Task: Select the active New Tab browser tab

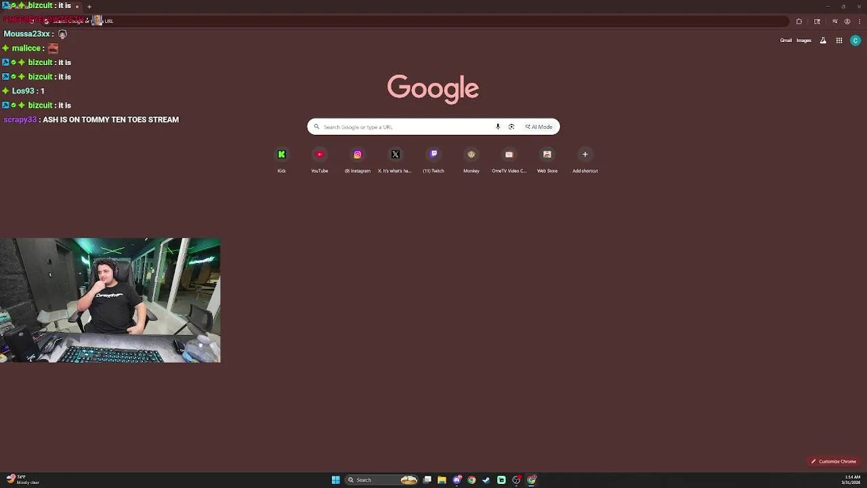Action: (41, 6)
